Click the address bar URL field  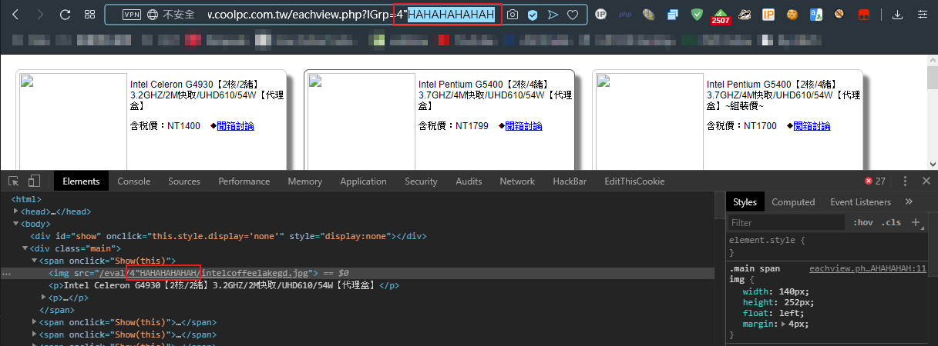click(x=346, y=15)
